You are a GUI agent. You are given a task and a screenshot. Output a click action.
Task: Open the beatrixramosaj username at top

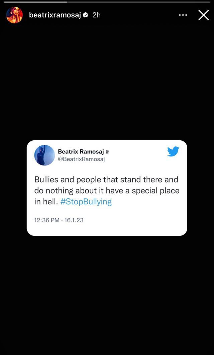(55, 15)
